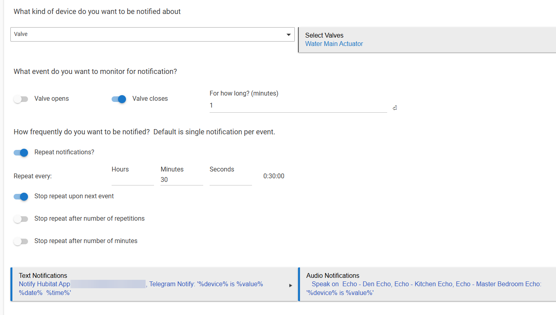
Task: Enable Stop repeat after number of minutes
Action: pos(21,241)
